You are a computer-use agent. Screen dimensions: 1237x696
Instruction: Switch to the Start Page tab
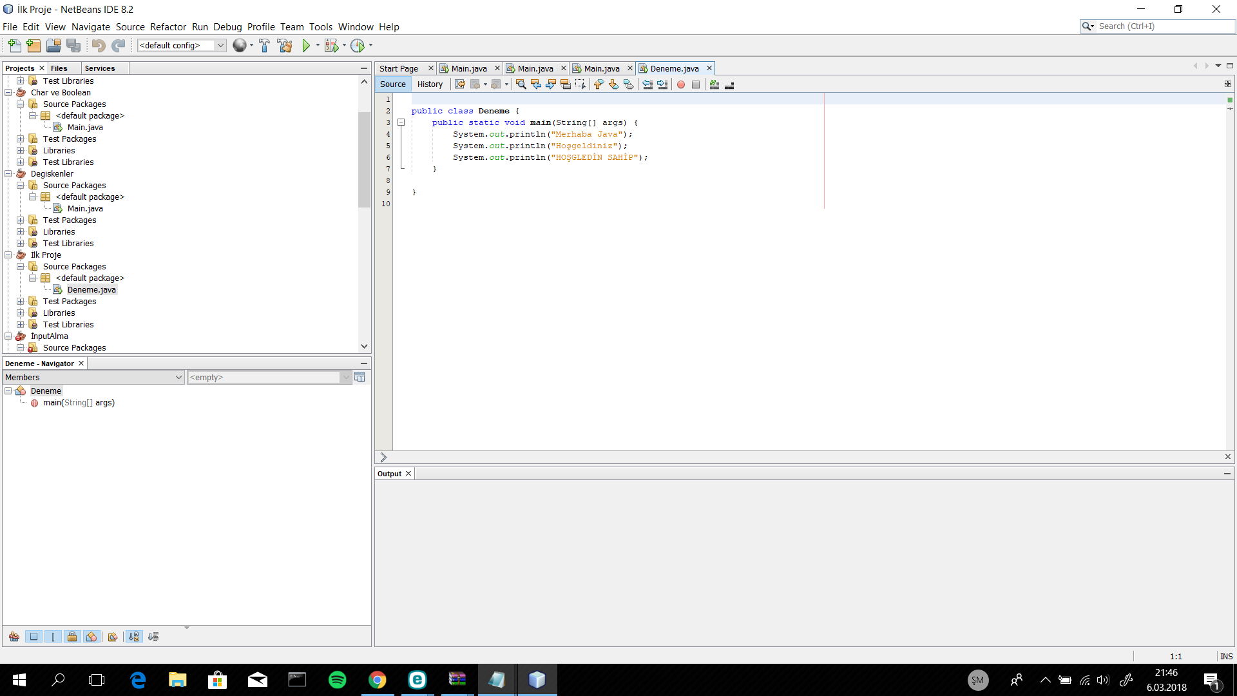(x=398, y=68)
